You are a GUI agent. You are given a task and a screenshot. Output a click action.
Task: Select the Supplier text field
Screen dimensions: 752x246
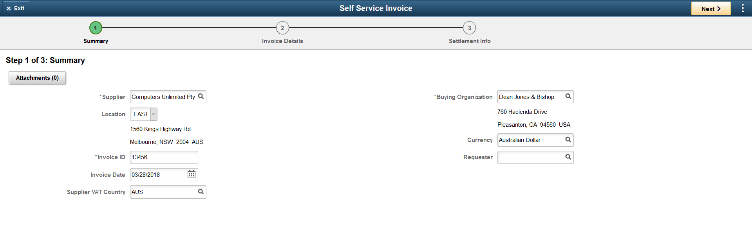163,97
